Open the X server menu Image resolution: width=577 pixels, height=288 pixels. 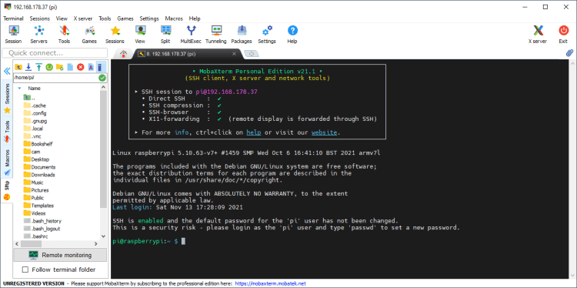tap(83, 18)
